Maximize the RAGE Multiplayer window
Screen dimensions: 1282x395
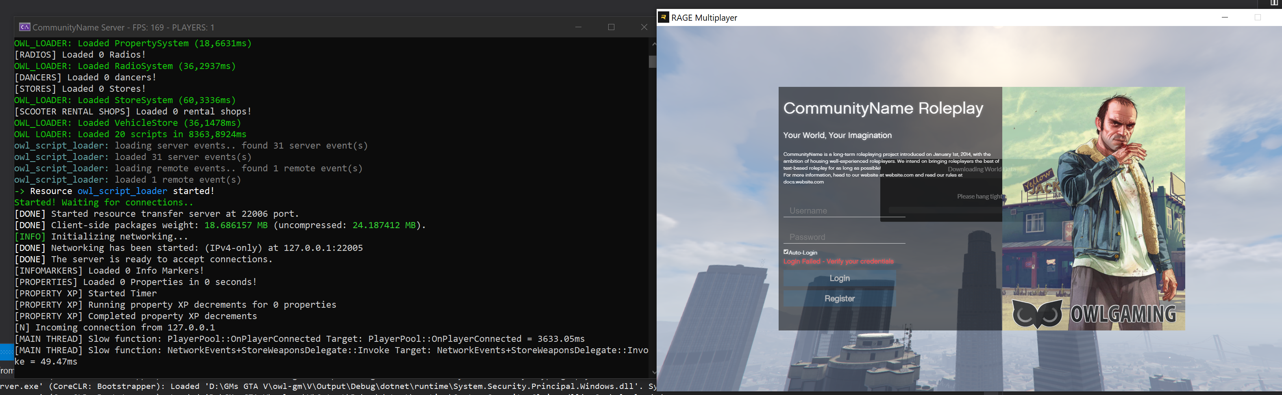1258,17
